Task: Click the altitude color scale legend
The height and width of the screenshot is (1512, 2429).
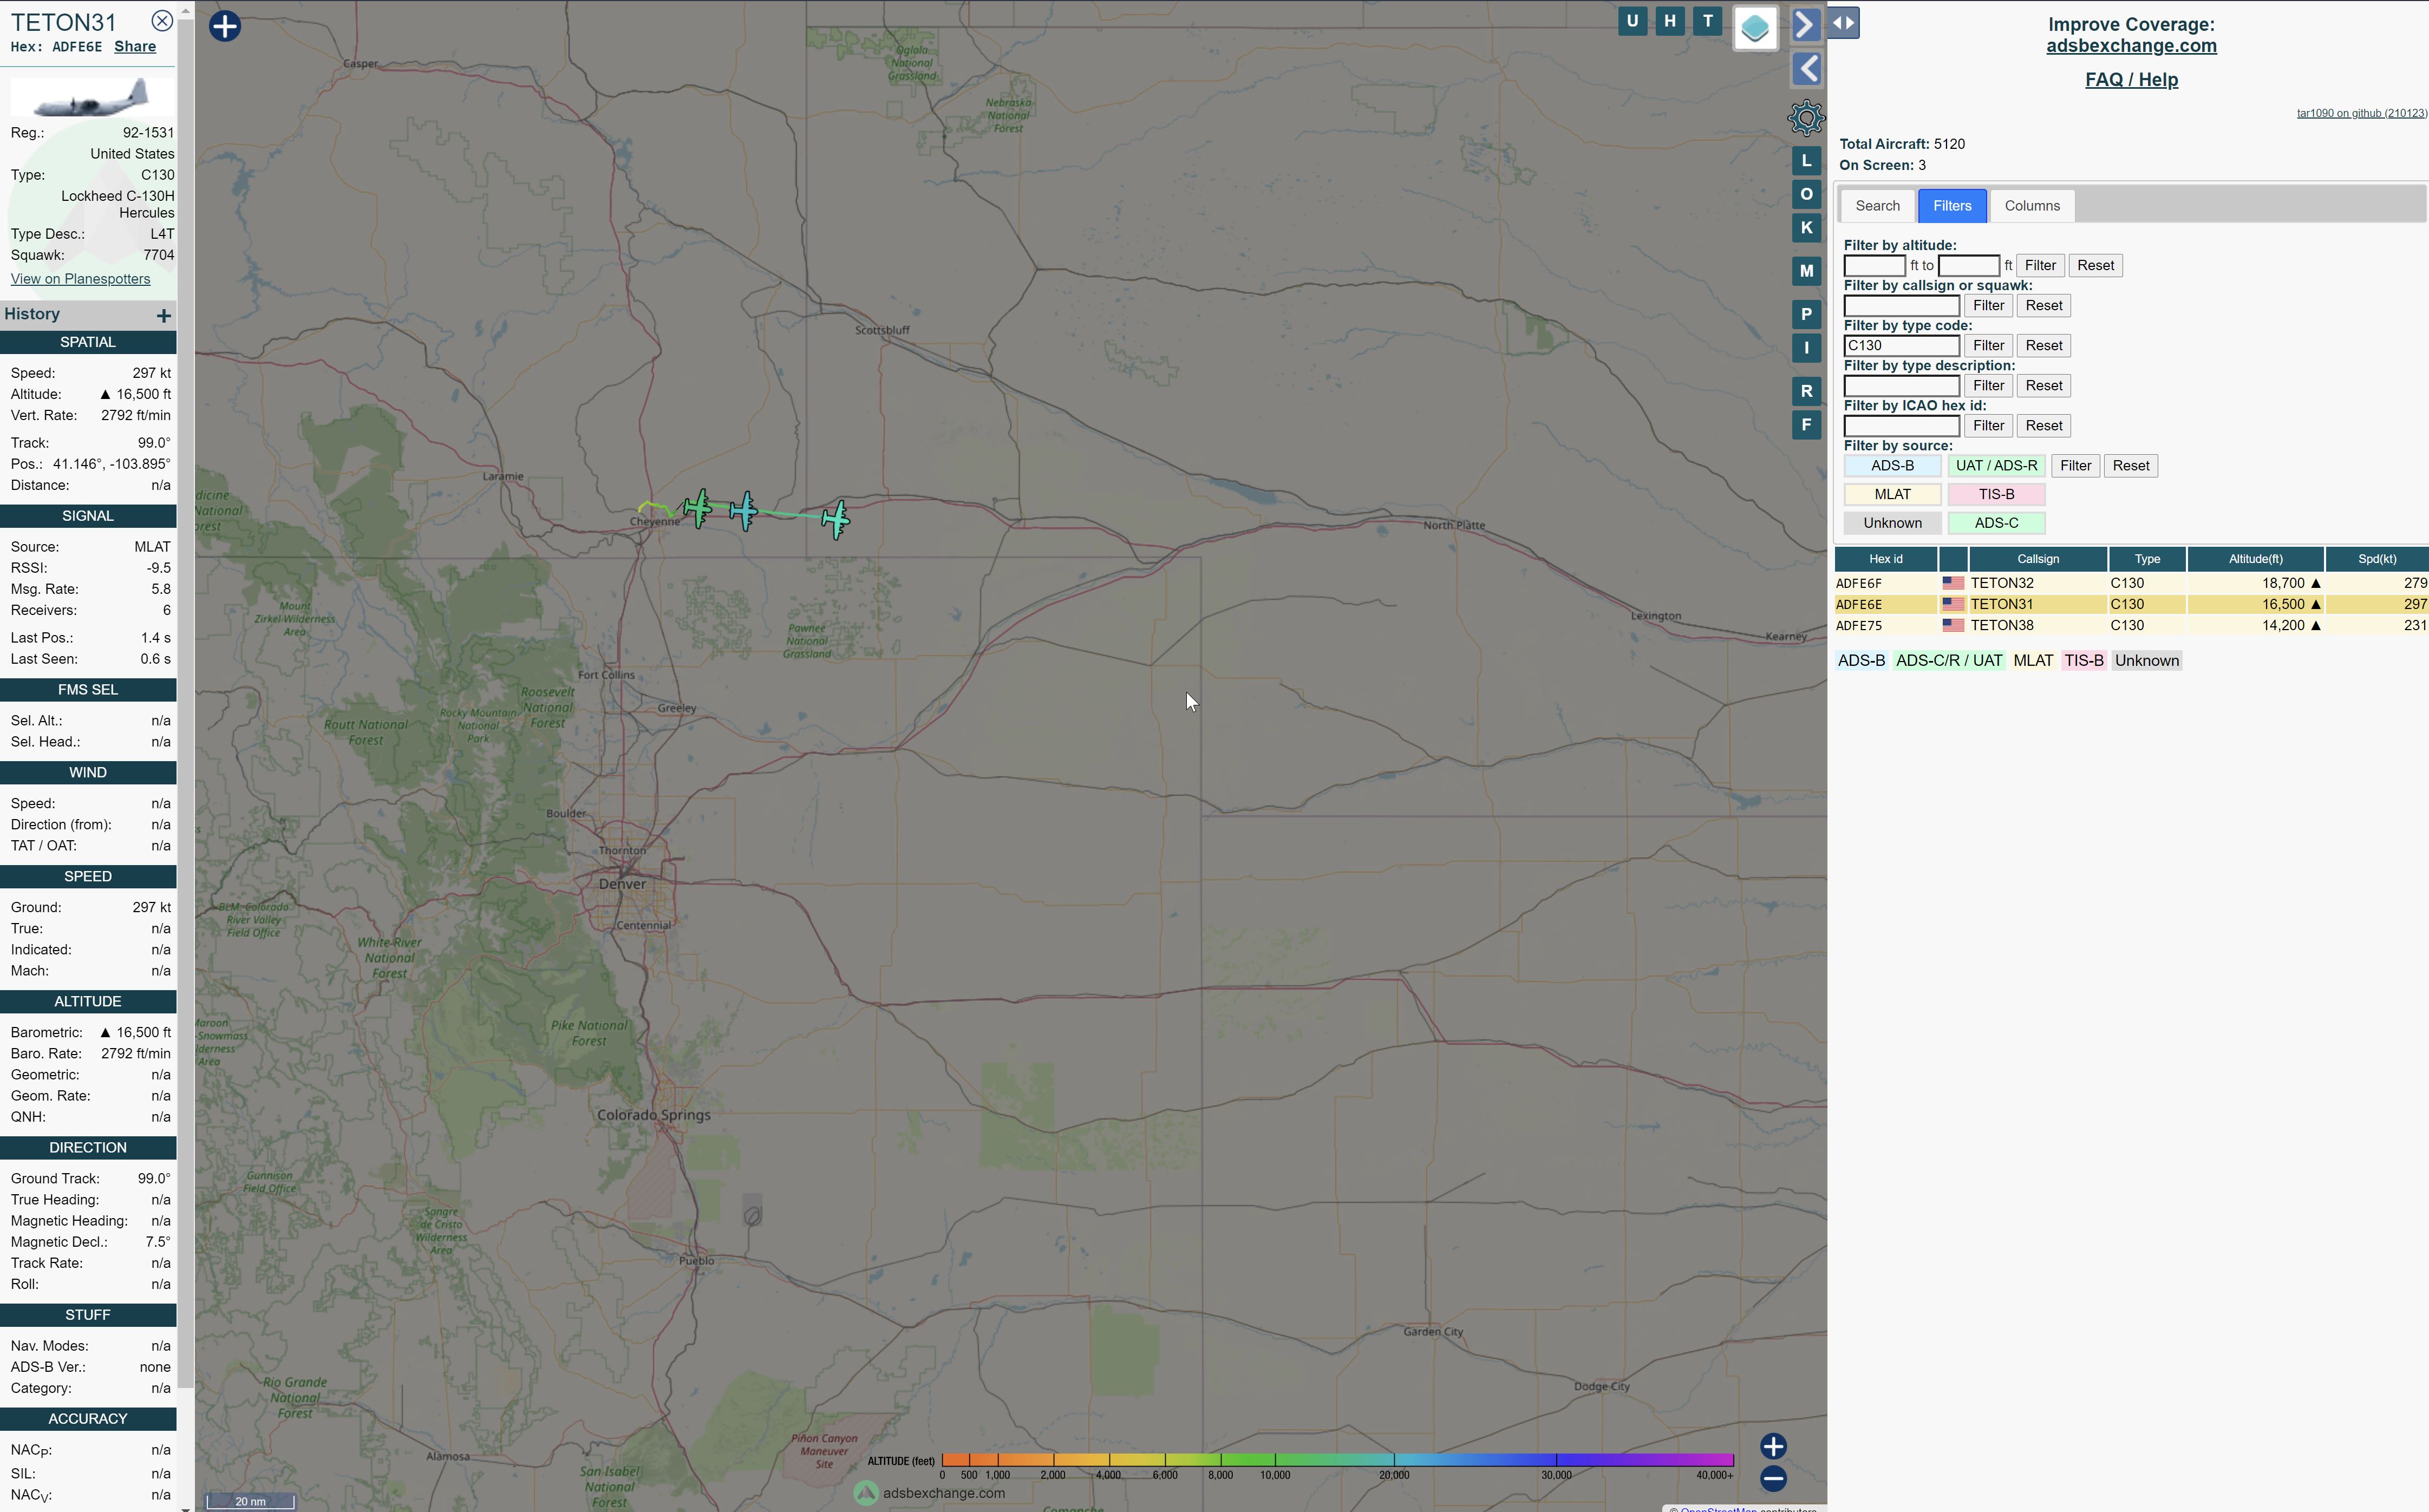Action: 1338,1461
